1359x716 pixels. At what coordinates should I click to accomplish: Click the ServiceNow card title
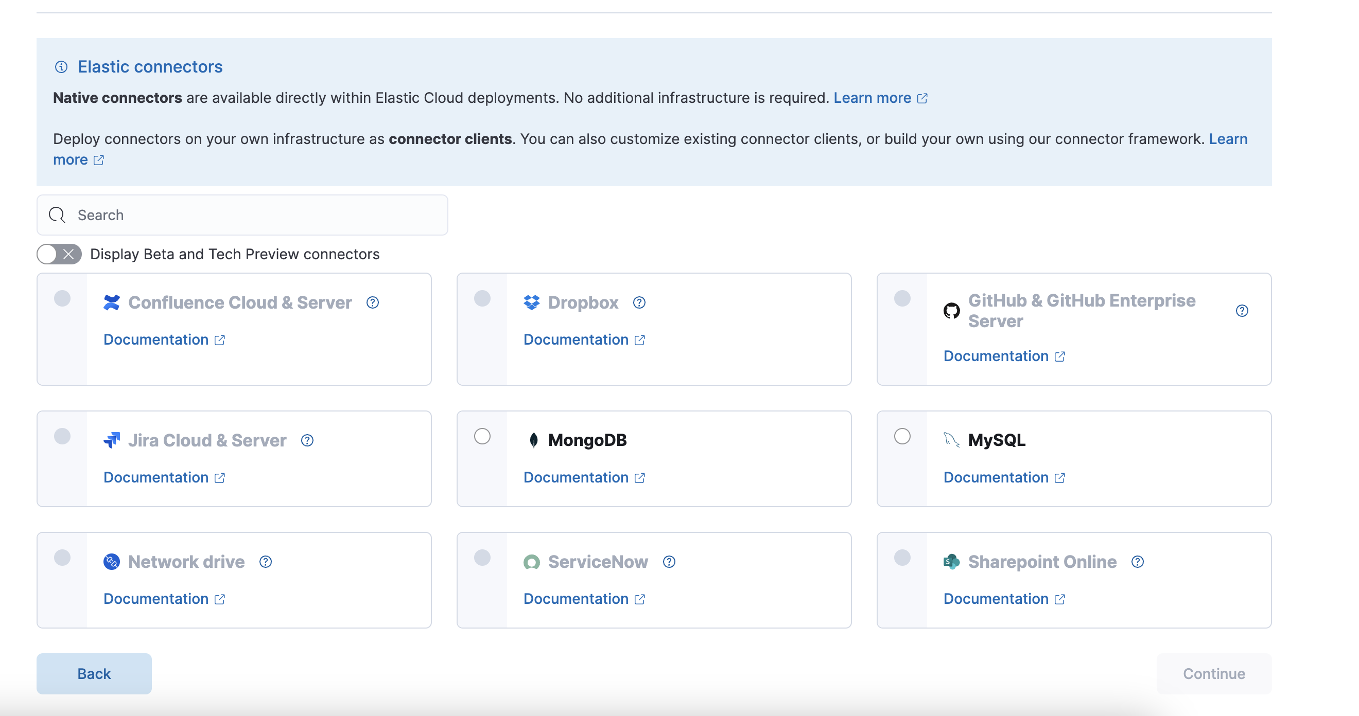598,562
